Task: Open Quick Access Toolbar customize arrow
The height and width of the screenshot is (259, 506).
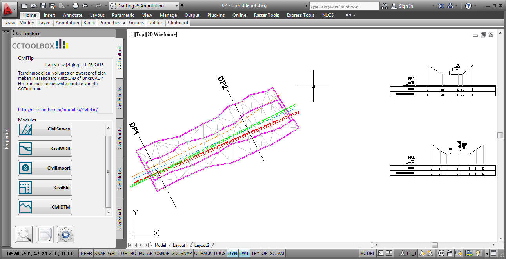Action: [x=183, y=6]
